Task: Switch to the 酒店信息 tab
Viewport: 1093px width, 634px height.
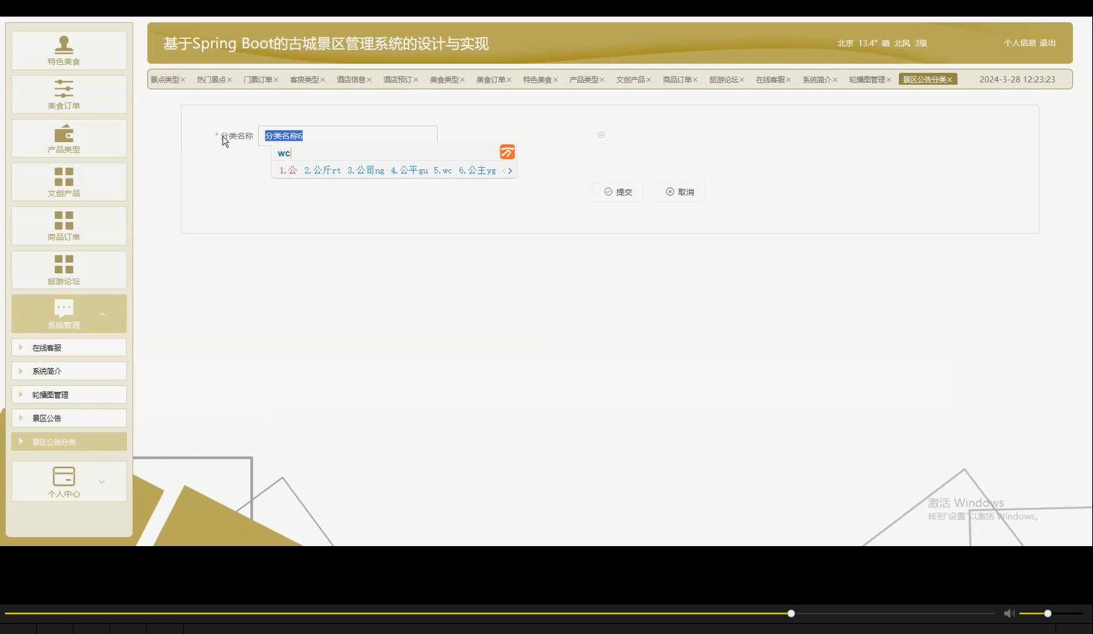Action: point(351,79)
